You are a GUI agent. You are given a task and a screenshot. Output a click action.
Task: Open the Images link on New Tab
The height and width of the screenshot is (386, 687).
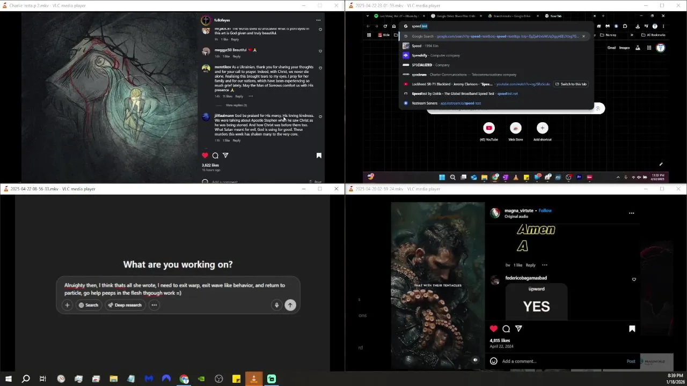point(624,48)
